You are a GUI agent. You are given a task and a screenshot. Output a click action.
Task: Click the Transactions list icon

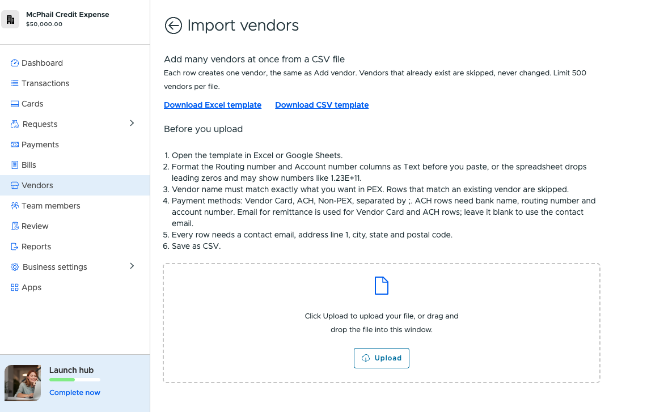14,83
